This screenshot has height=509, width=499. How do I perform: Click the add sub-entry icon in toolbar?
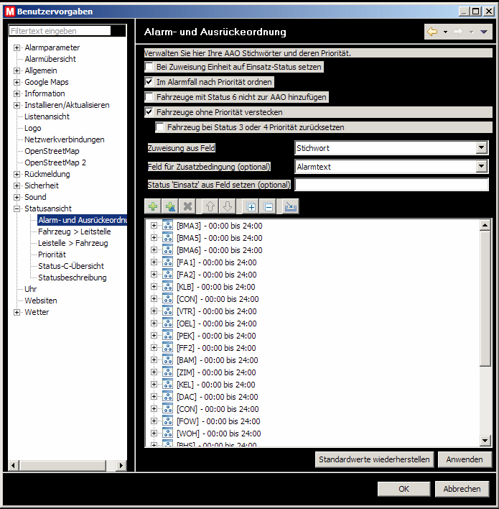170,206
